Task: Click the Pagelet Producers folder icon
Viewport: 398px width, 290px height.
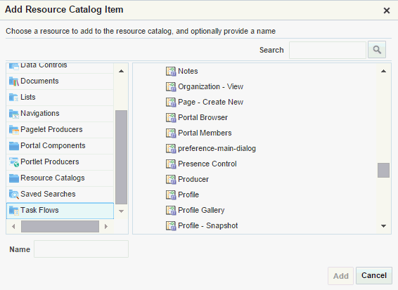Action: (x=13, y=129)
